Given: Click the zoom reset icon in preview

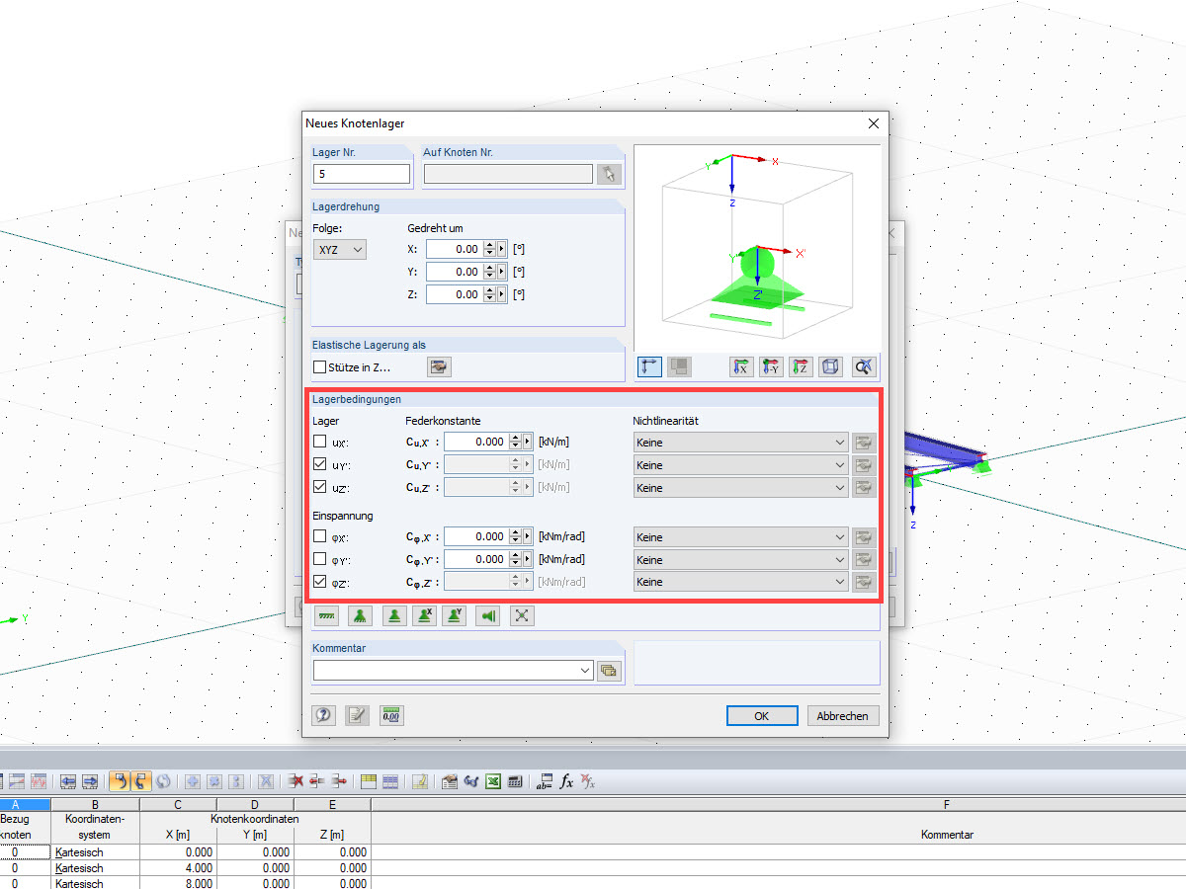Looking at the screenshot, I should (x=864, y=366).
